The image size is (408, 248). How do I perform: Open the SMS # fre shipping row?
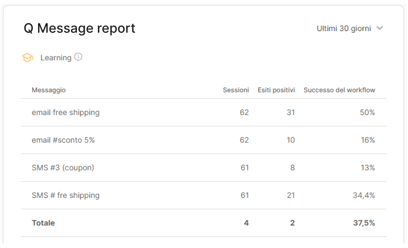[x=203, y=195]
